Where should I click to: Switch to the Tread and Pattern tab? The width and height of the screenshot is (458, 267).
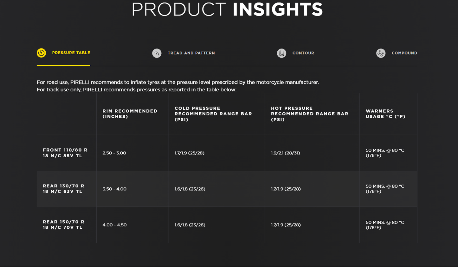click(191, 53)
